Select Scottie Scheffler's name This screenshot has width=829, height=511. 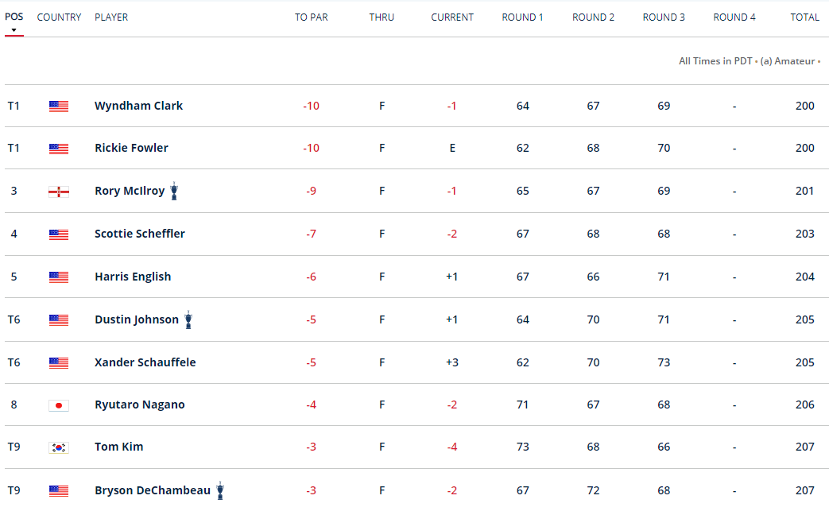click(139, 234)
